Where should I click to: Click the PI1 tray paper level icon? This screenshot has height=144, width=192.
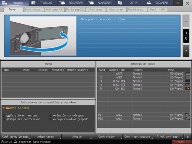pyautogui.click(x=188, y=115)
